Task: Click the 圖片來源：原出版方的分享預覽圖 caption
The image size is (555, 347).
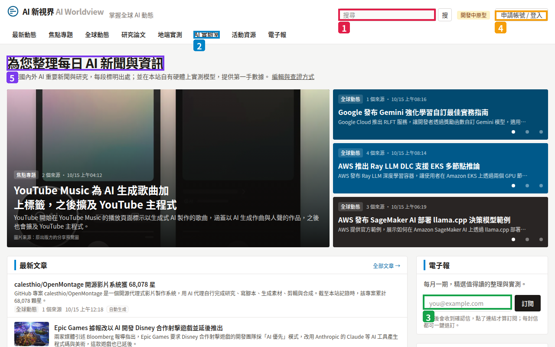Action: pyautogui.click(x=46, y=237)
